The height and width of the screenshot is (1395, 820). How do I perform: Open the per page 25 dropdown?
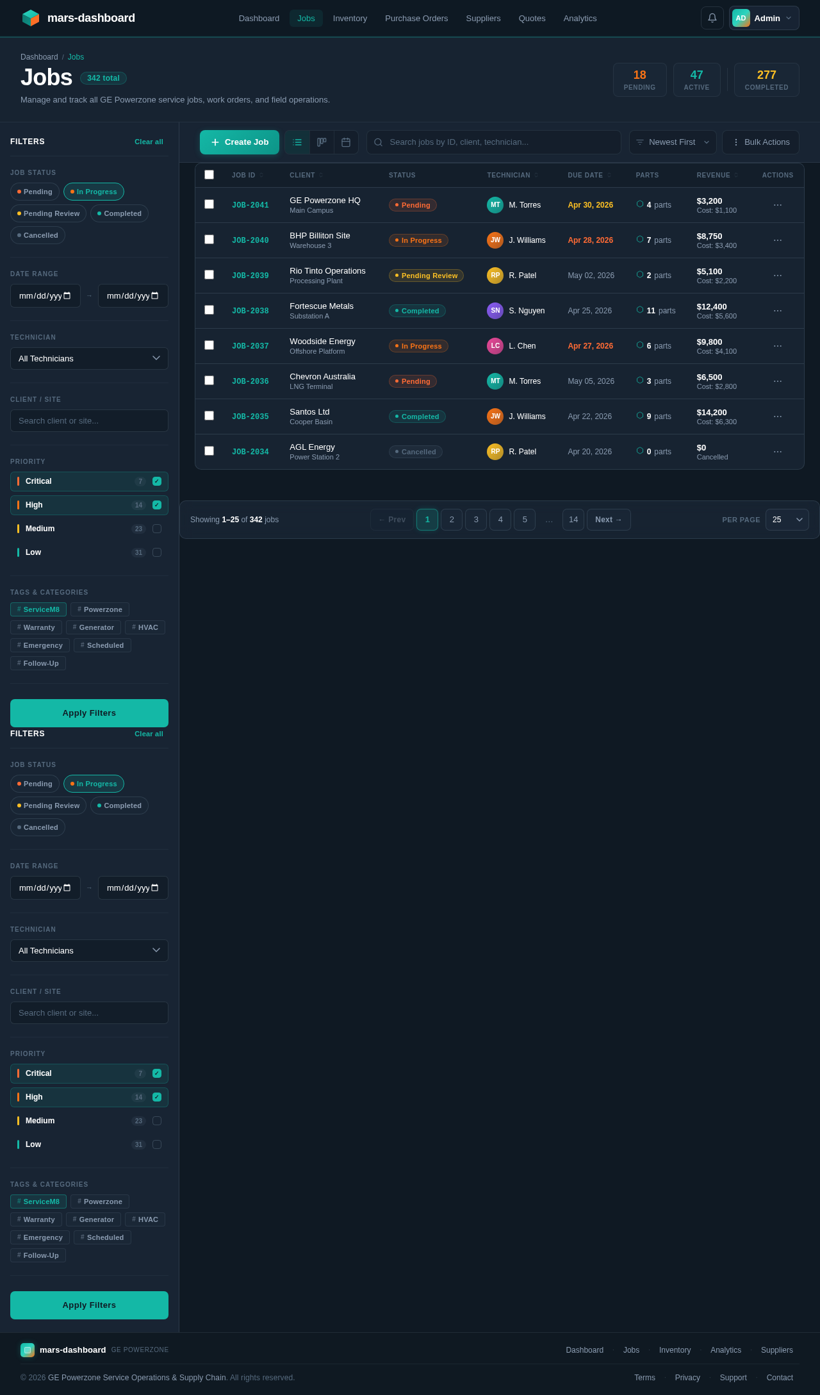point(787,520)
